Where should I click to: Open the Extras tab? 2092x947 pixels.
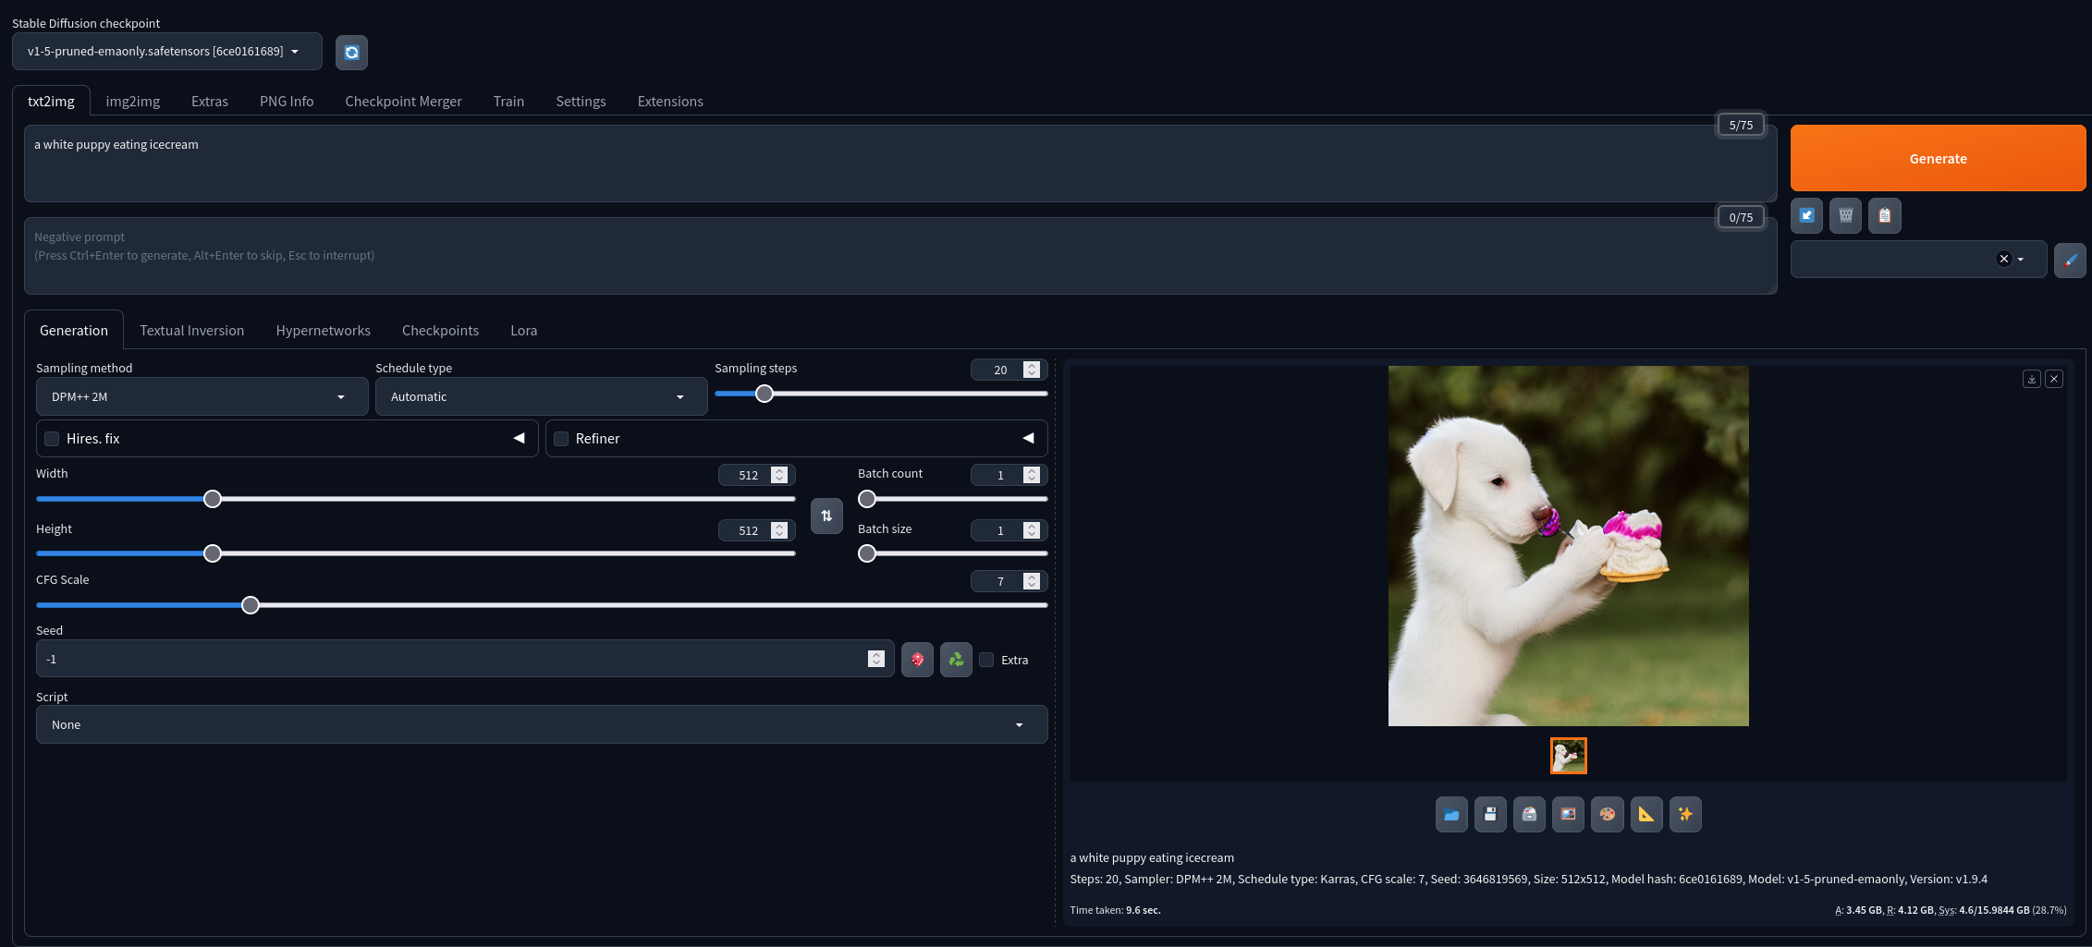point(210,102)
